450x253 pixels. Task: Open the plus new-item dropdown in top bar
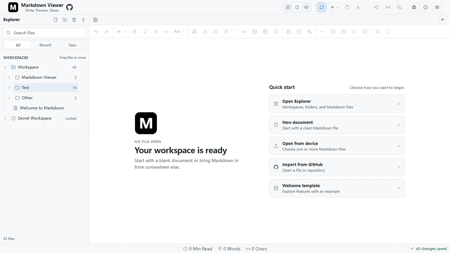[x=334, y=7]
